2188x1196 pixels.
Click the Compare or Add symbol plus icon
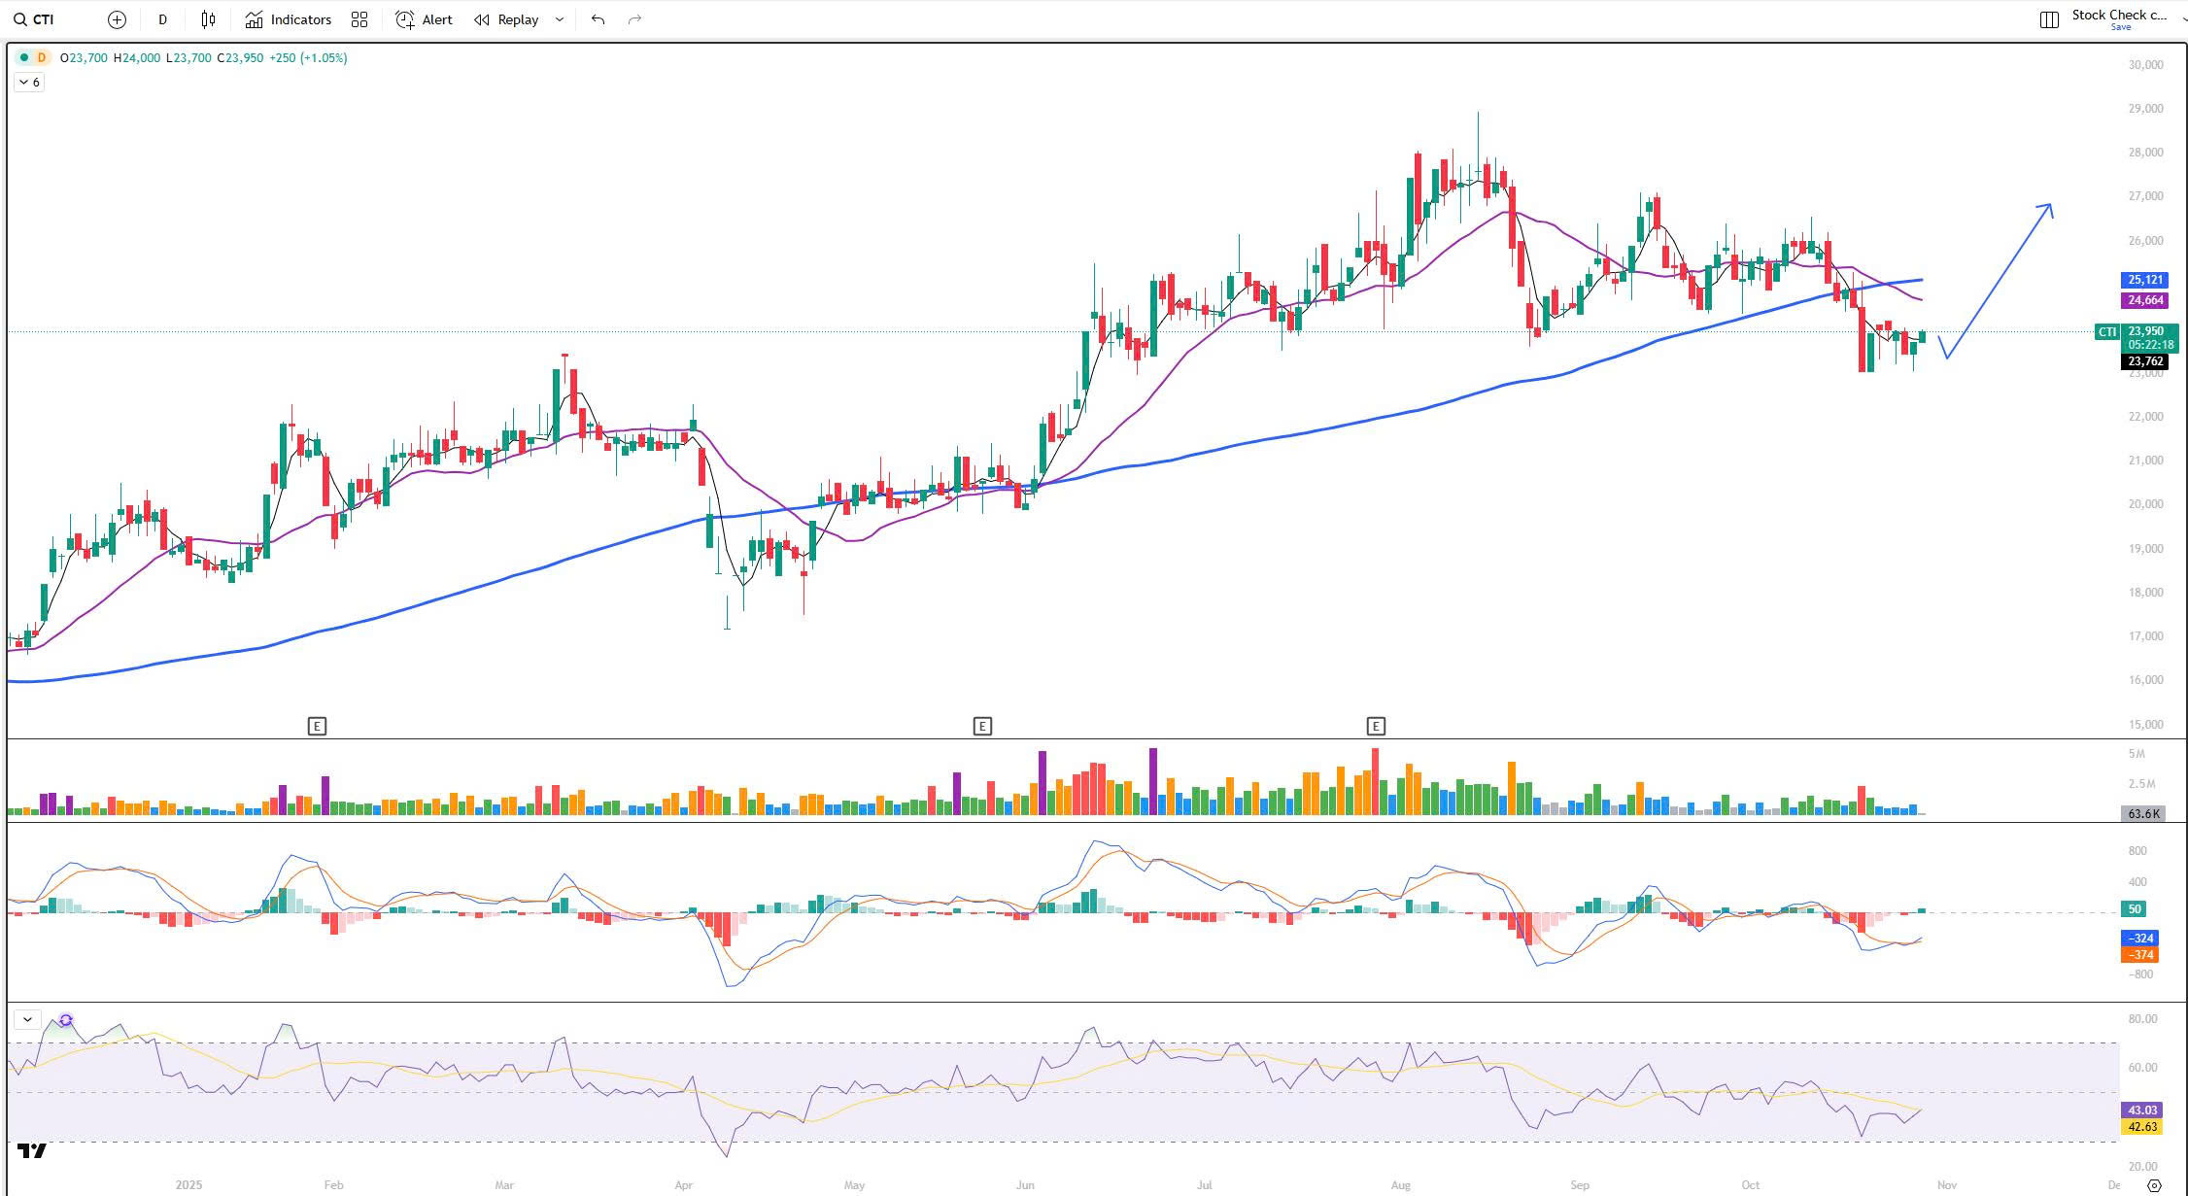[117, 19]
